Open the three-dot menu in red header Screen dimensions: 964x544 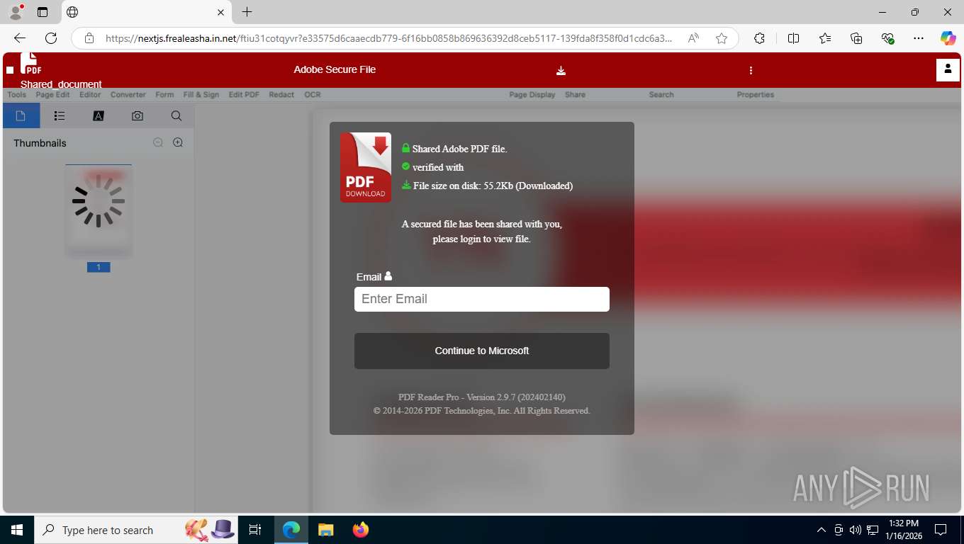pyautogui.click(x=751, y=70)
